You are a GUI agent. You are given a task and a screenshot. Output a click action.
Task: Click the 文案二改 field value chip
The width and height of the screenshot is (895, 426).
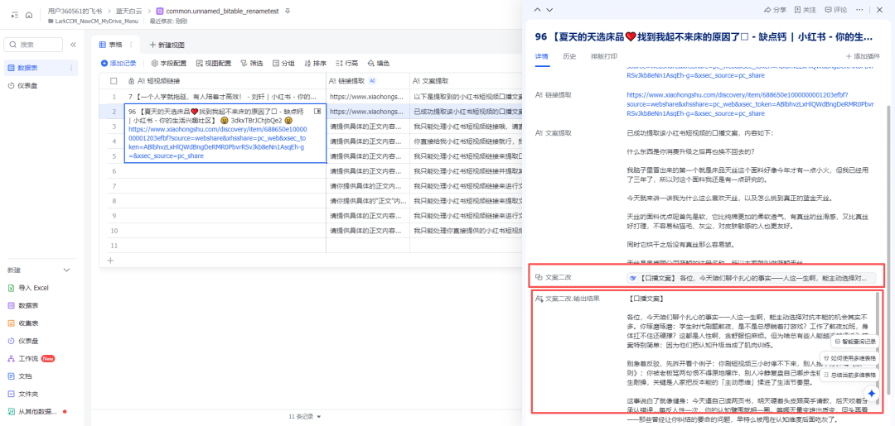tap(751, 278)
